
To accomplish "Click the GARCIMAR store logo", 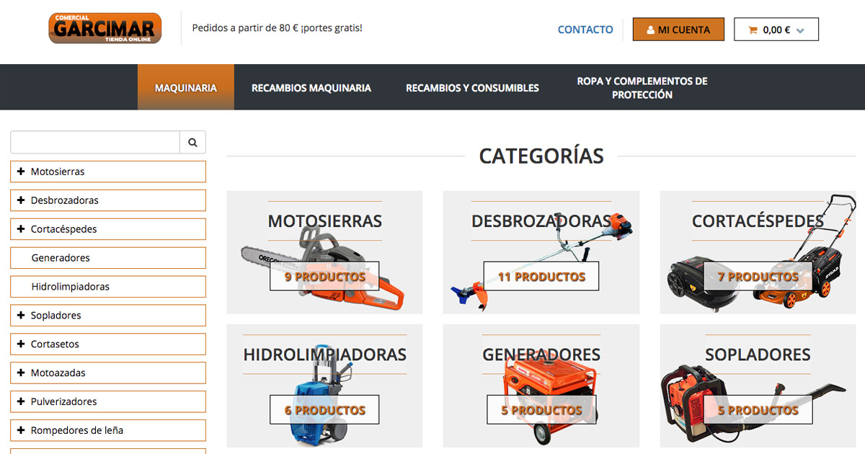I will point(104,28).
